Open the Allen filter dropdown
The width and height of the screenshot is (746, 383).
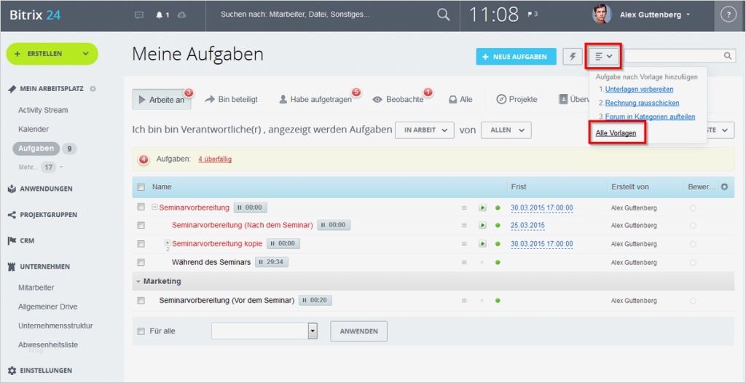(506, 130)
